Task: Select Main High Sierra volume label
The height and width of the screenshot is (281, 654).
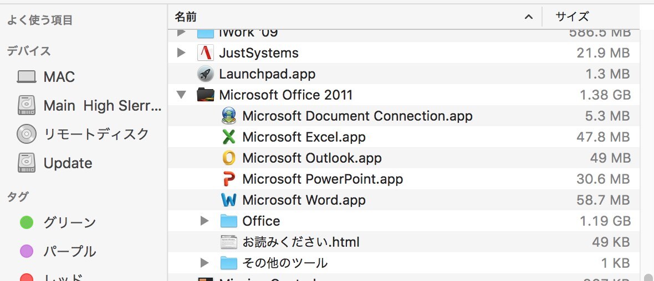Action: coord(102,106)
